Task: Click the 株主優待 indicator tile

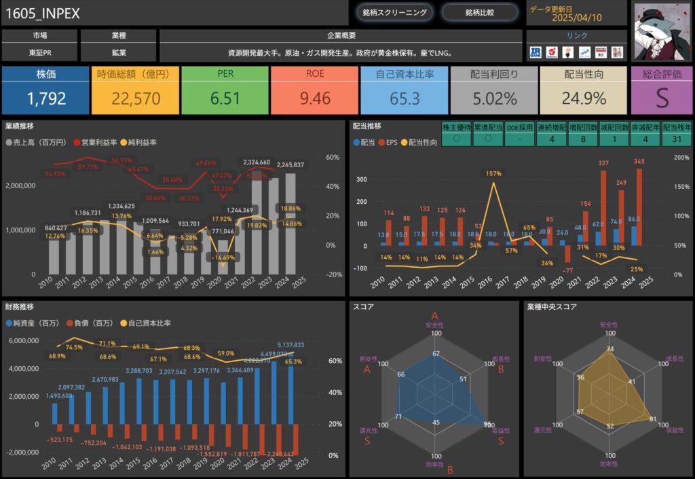Action: pos(457,133)
